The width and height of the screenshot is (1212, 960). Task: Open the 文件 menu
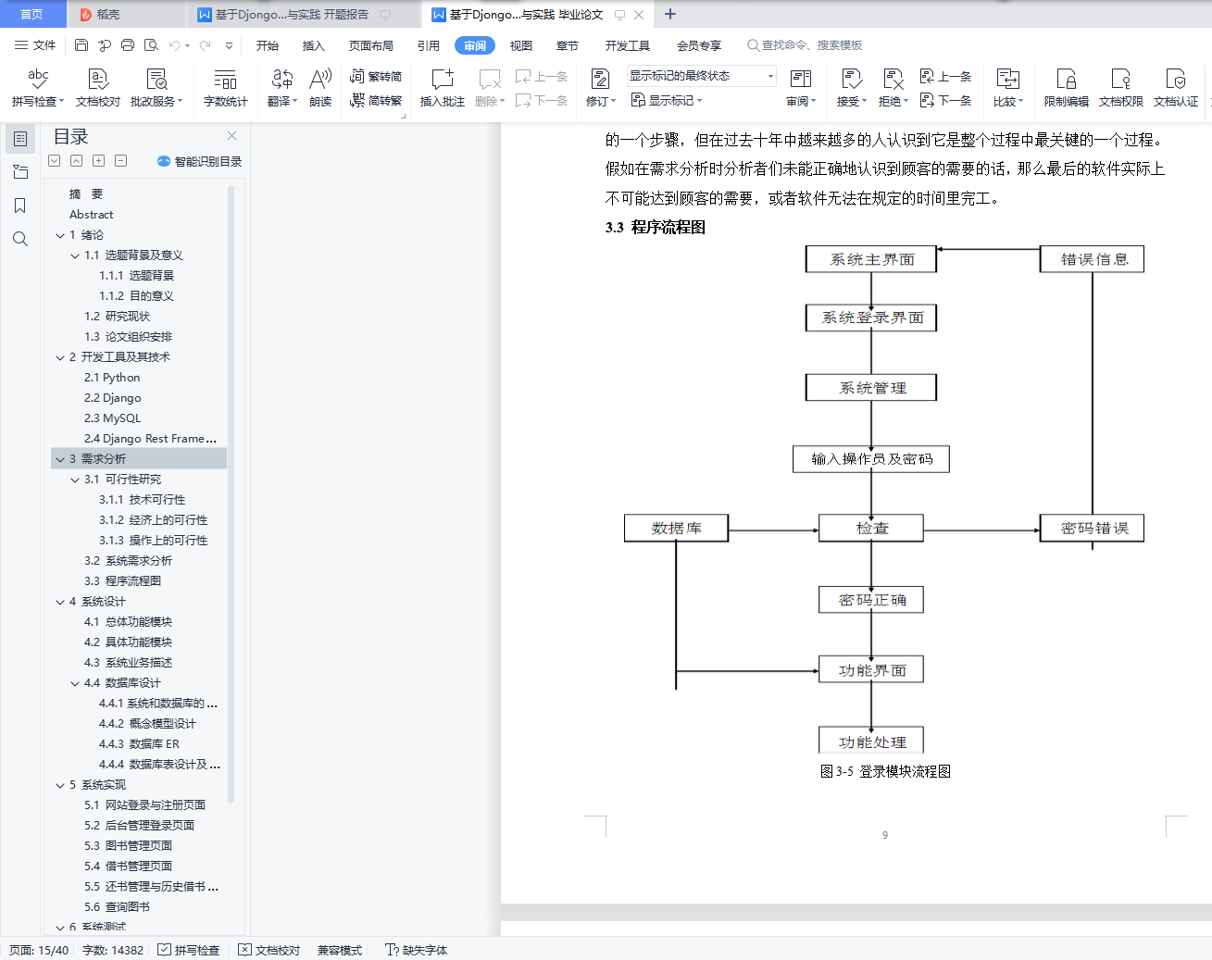tap(36, 45)
